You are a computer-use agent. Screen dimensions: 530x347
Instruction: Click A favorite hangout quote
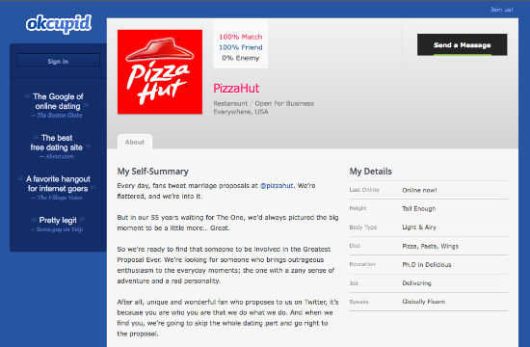tap(58, 184)
